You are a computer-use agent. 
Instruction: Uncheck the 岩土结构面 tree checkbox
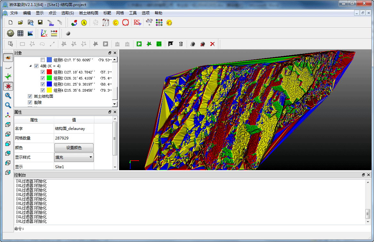pyautogui.click(x=30, y=96)
